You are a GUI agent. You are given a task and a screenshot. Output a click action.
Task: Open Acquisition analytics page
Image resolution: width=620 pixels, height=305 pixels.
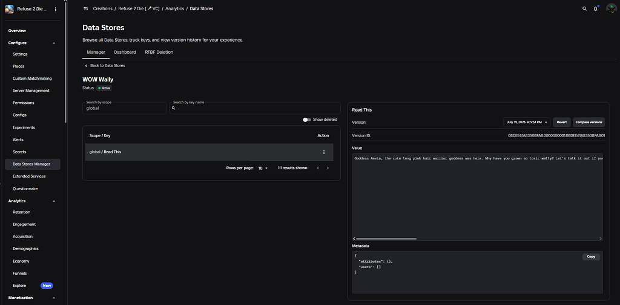click(22, 237)
